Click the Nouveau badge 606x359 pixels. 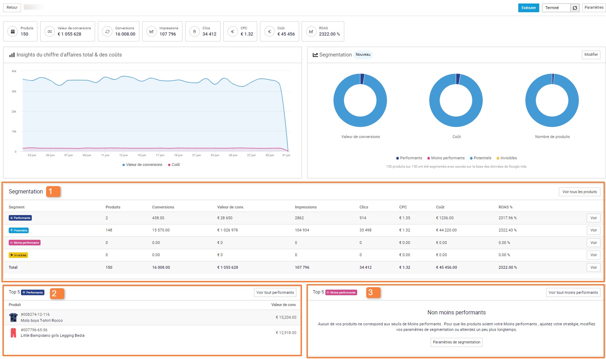click(363, 55)
